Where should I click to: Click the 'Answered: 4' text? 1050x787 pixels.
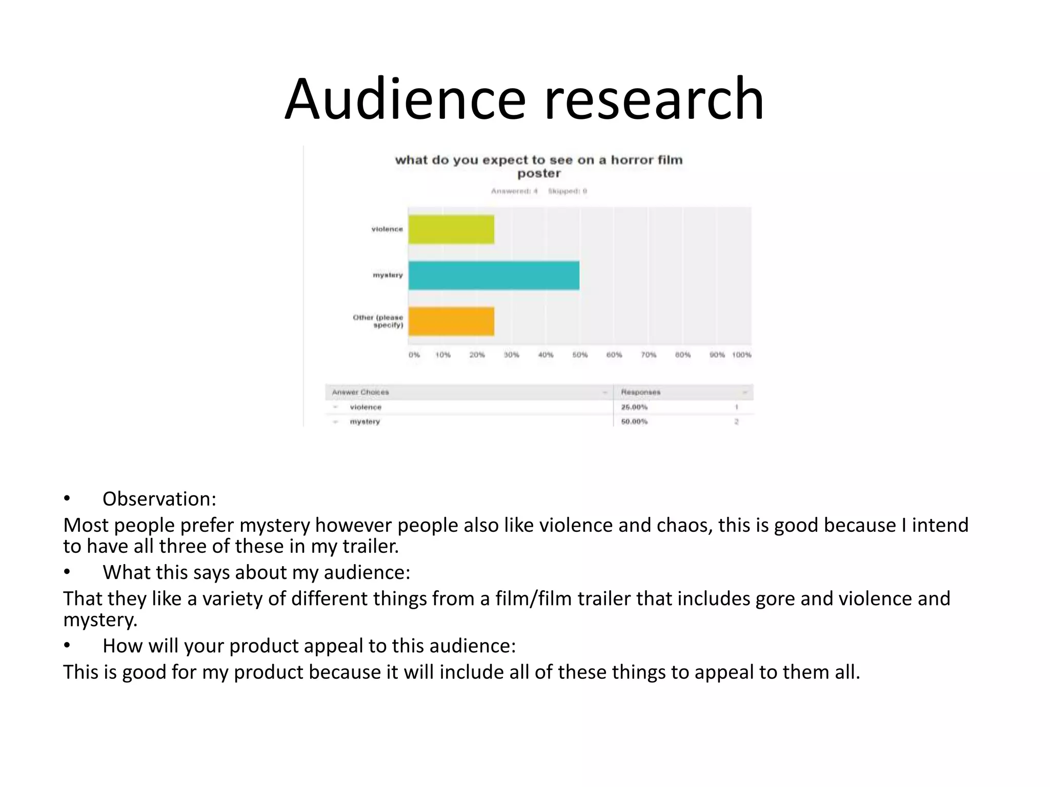[514, 191]
